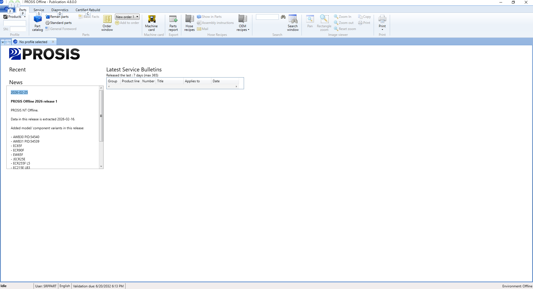
Task: Generate a Parts report
Action: point(173,23)
